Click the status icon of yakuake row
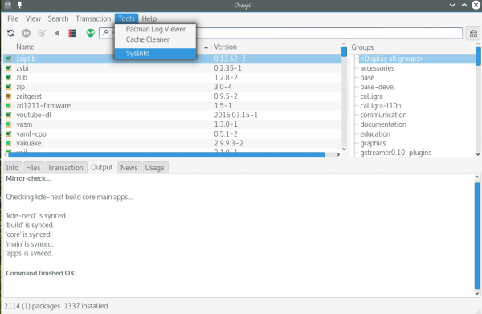 click(x=9, y=143)
